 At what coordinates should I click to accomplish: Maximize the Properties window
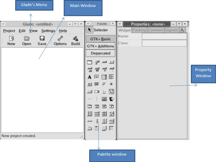pos(179,24)
